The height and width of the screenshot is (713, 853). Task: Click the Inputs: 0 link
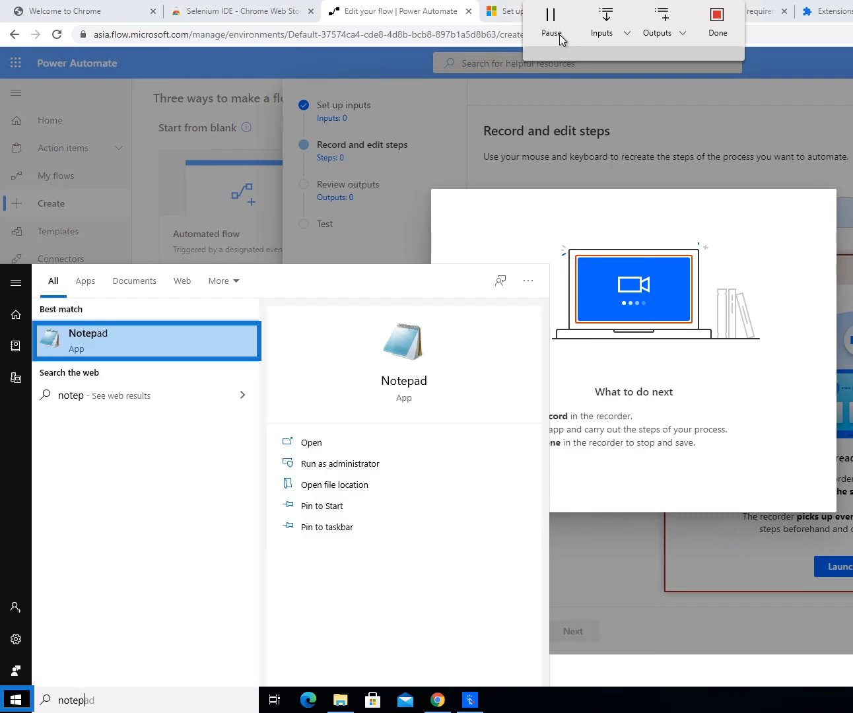pyautogui.click(x=331, y=118)
